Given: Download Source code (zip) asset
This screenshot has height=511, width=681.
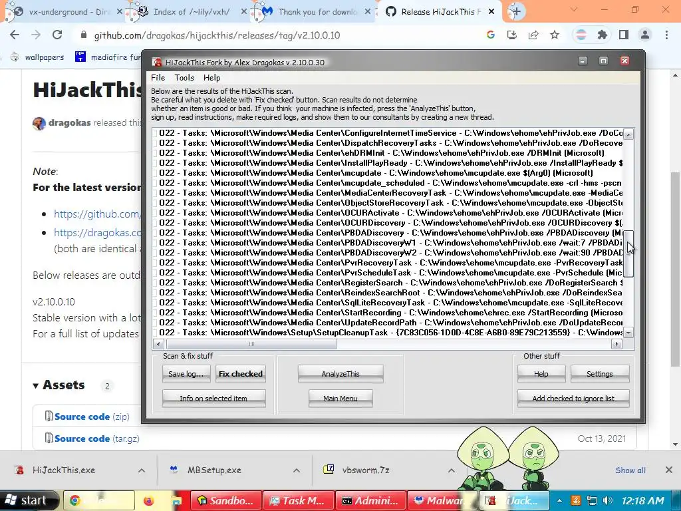Looking at the screenshot, I should coord(92,417).
